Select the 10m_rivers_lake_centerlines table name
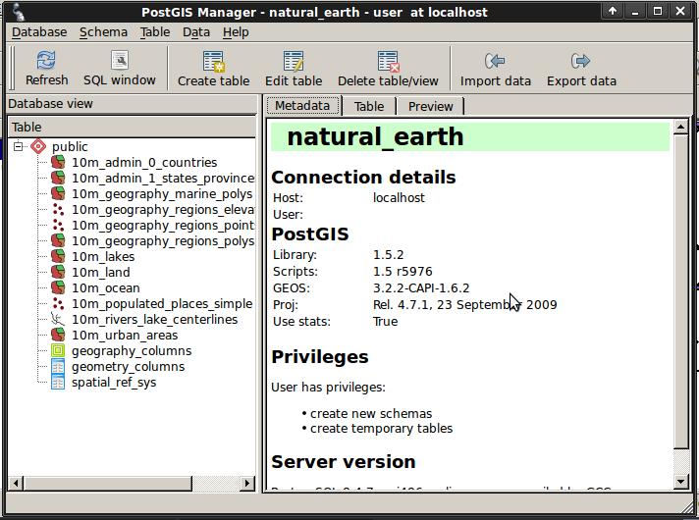Image resolution: width=699 pixels, height=520 pixels. coord(155,320)
